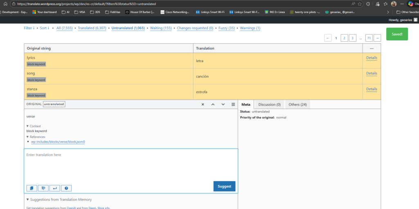This screenshot has width=419, height=209.
Task: Switch to the Discussion (0) tab
Action: [x=269, y=104]
